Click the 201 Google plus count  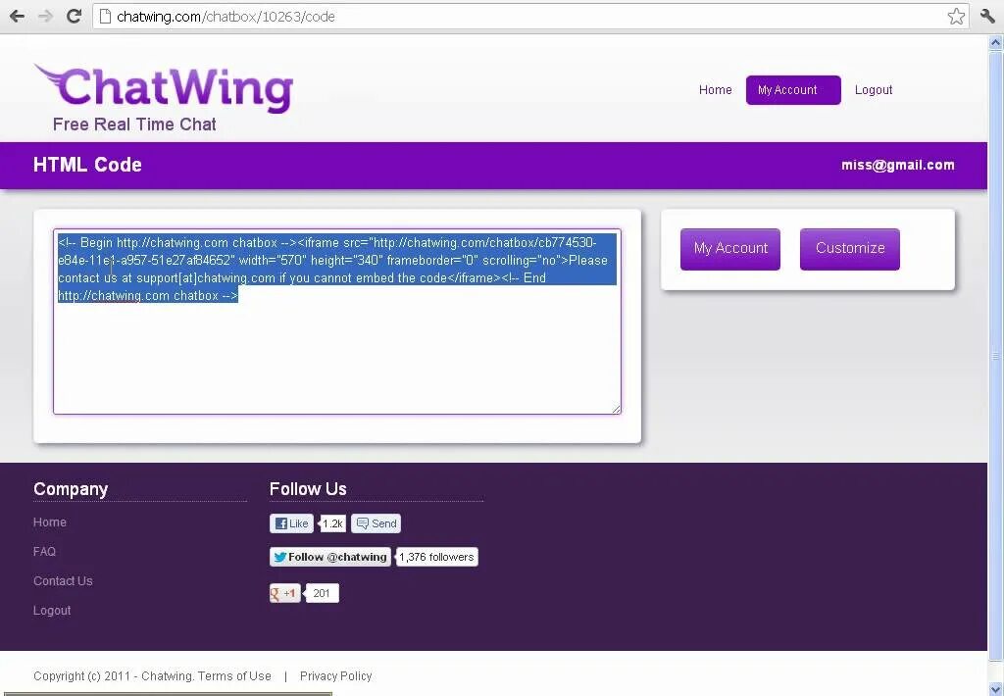(322, 593)
